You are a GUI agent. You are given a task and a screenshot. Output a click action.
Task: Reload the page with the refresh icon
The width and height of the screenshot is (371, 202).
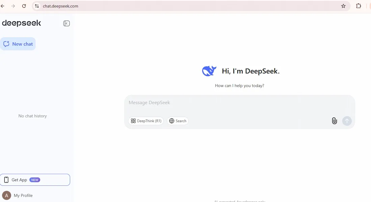point(24,6)
